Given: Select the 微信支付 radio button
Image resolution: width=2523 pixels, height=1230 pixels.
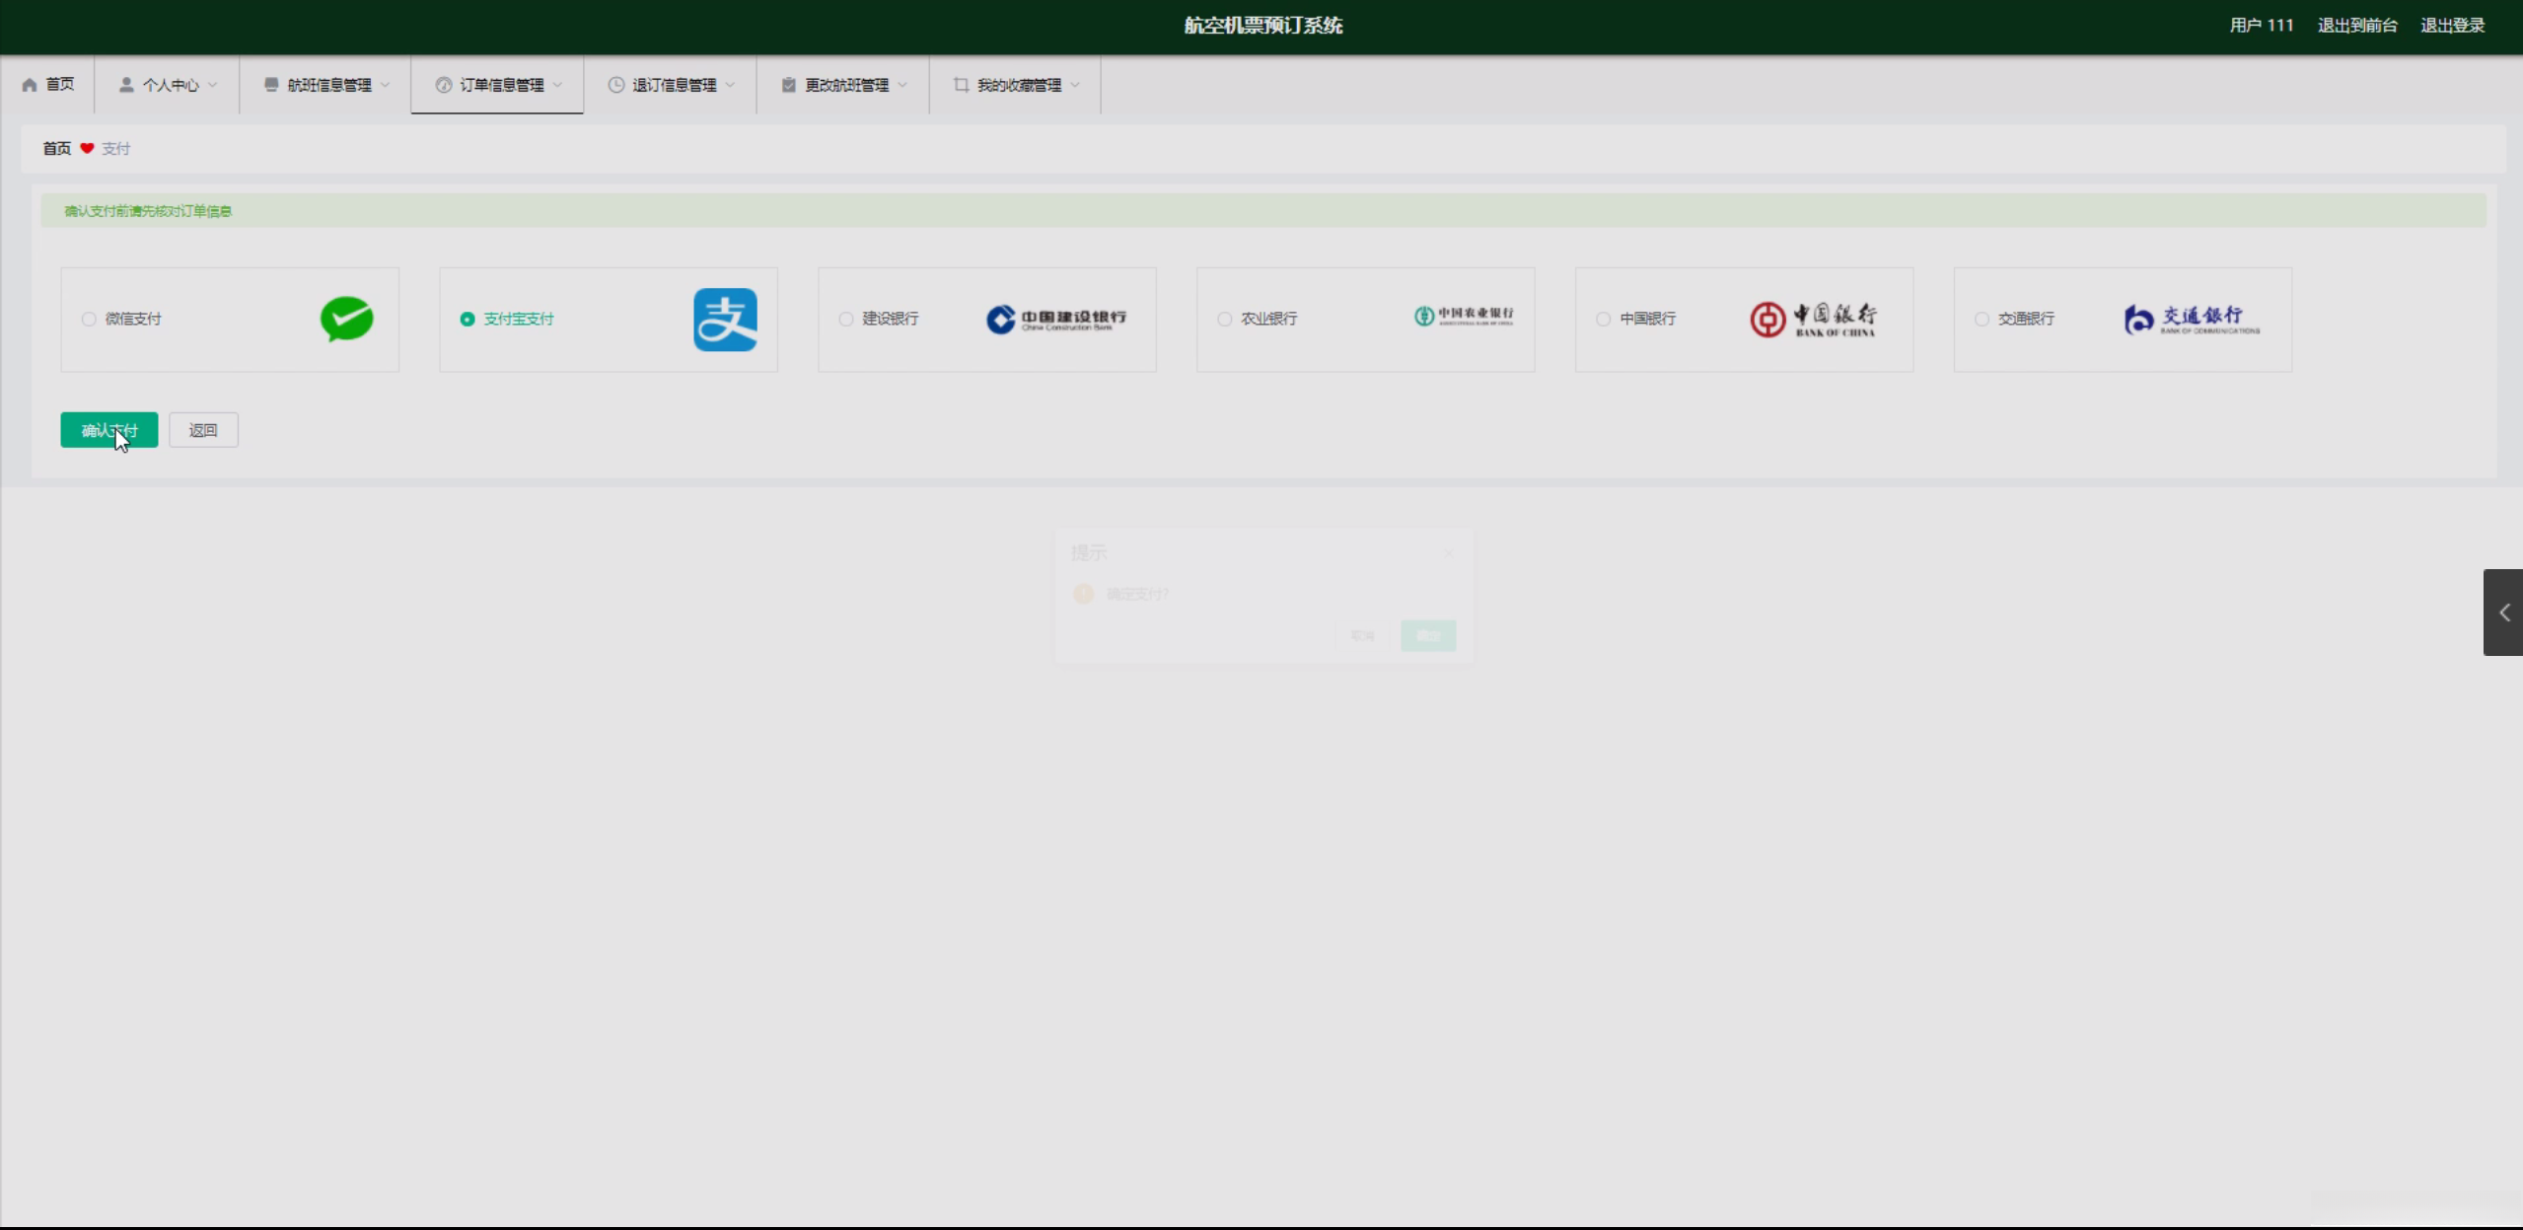Looking at the screenshot, I should click(89, 319).
